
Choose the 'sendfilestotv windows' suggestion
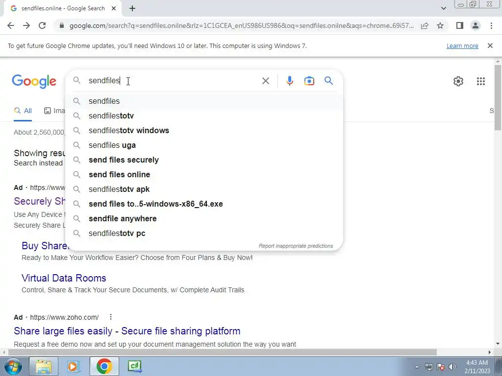[x=204, y=130]
